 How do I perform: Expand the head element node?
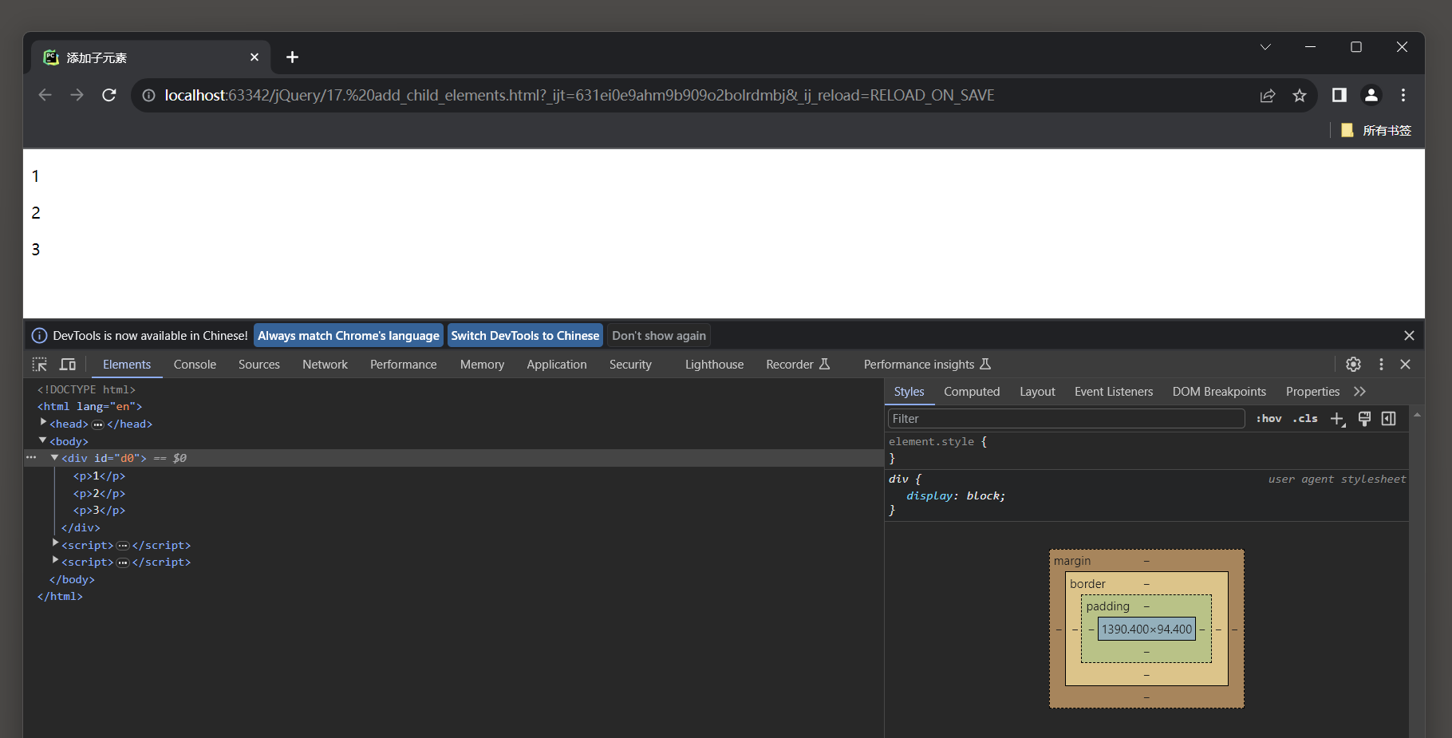(43, 422)
